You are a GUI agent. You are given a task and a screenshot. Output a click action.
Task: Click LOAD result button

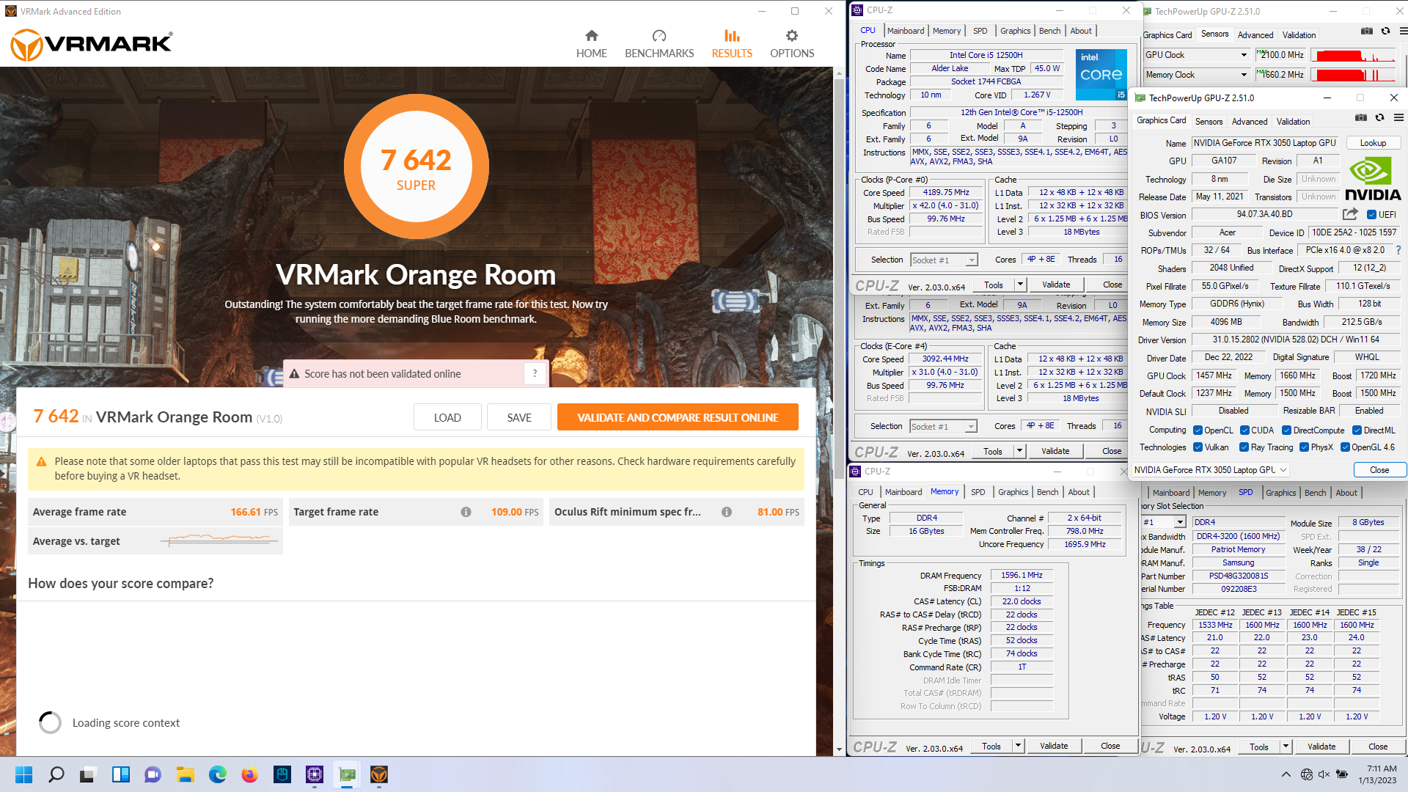click(x=447, y=417)
